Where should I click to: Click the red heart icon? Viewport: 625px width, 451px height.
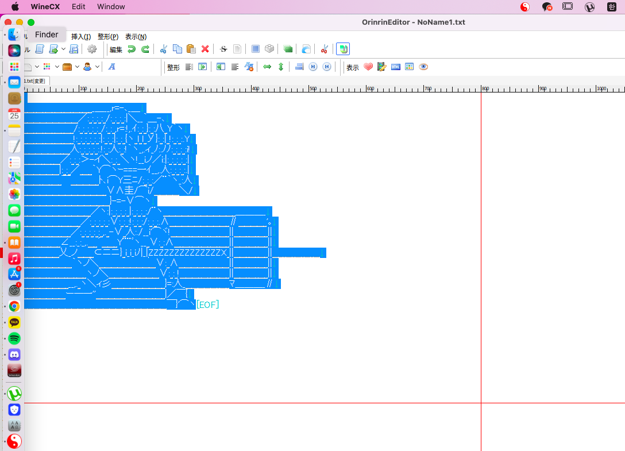pos(368,67)
